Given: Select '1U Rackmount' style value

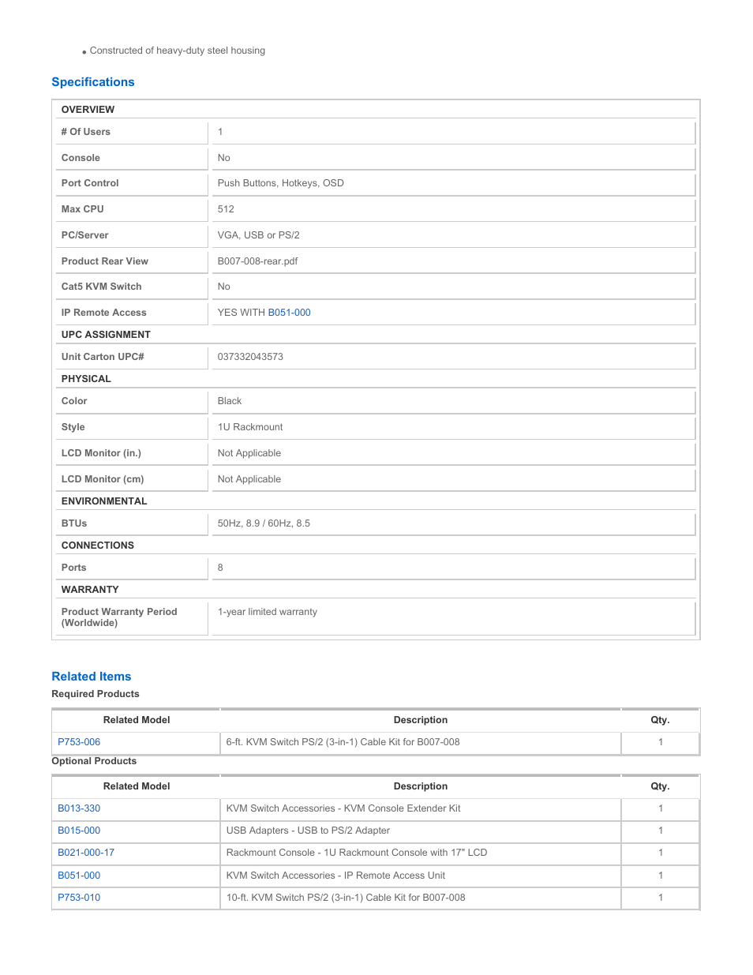Looking at the screenshot, I should [250, 427].
